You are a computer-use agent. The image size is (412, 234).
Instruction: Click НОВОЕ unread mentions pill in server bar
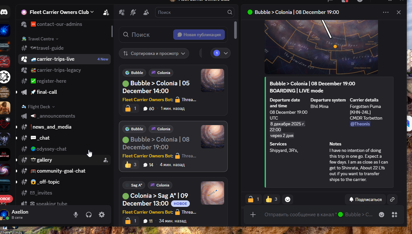coord(6,198)
